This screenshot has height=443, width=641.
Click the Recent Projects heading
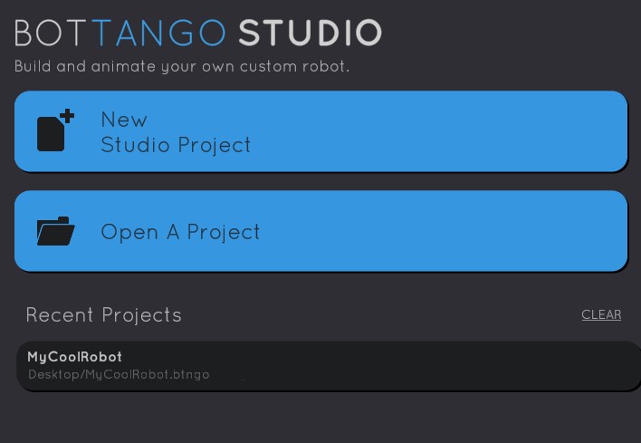click(103, 315)
